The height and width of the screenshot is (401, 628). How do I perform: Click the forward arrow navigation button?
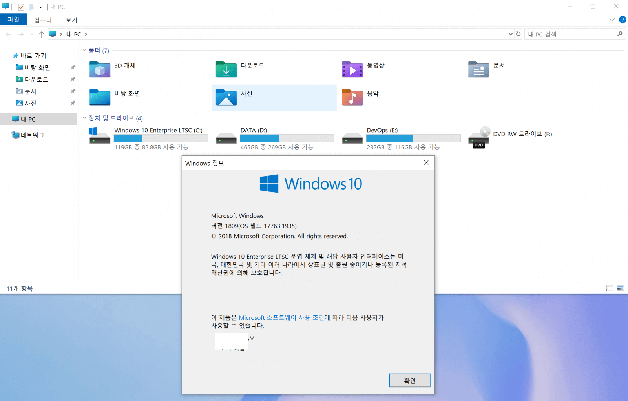[21, 34]
